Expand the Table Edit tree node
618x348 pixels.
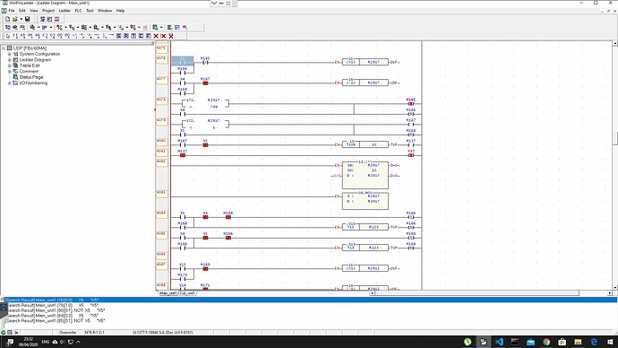[10, 65]
